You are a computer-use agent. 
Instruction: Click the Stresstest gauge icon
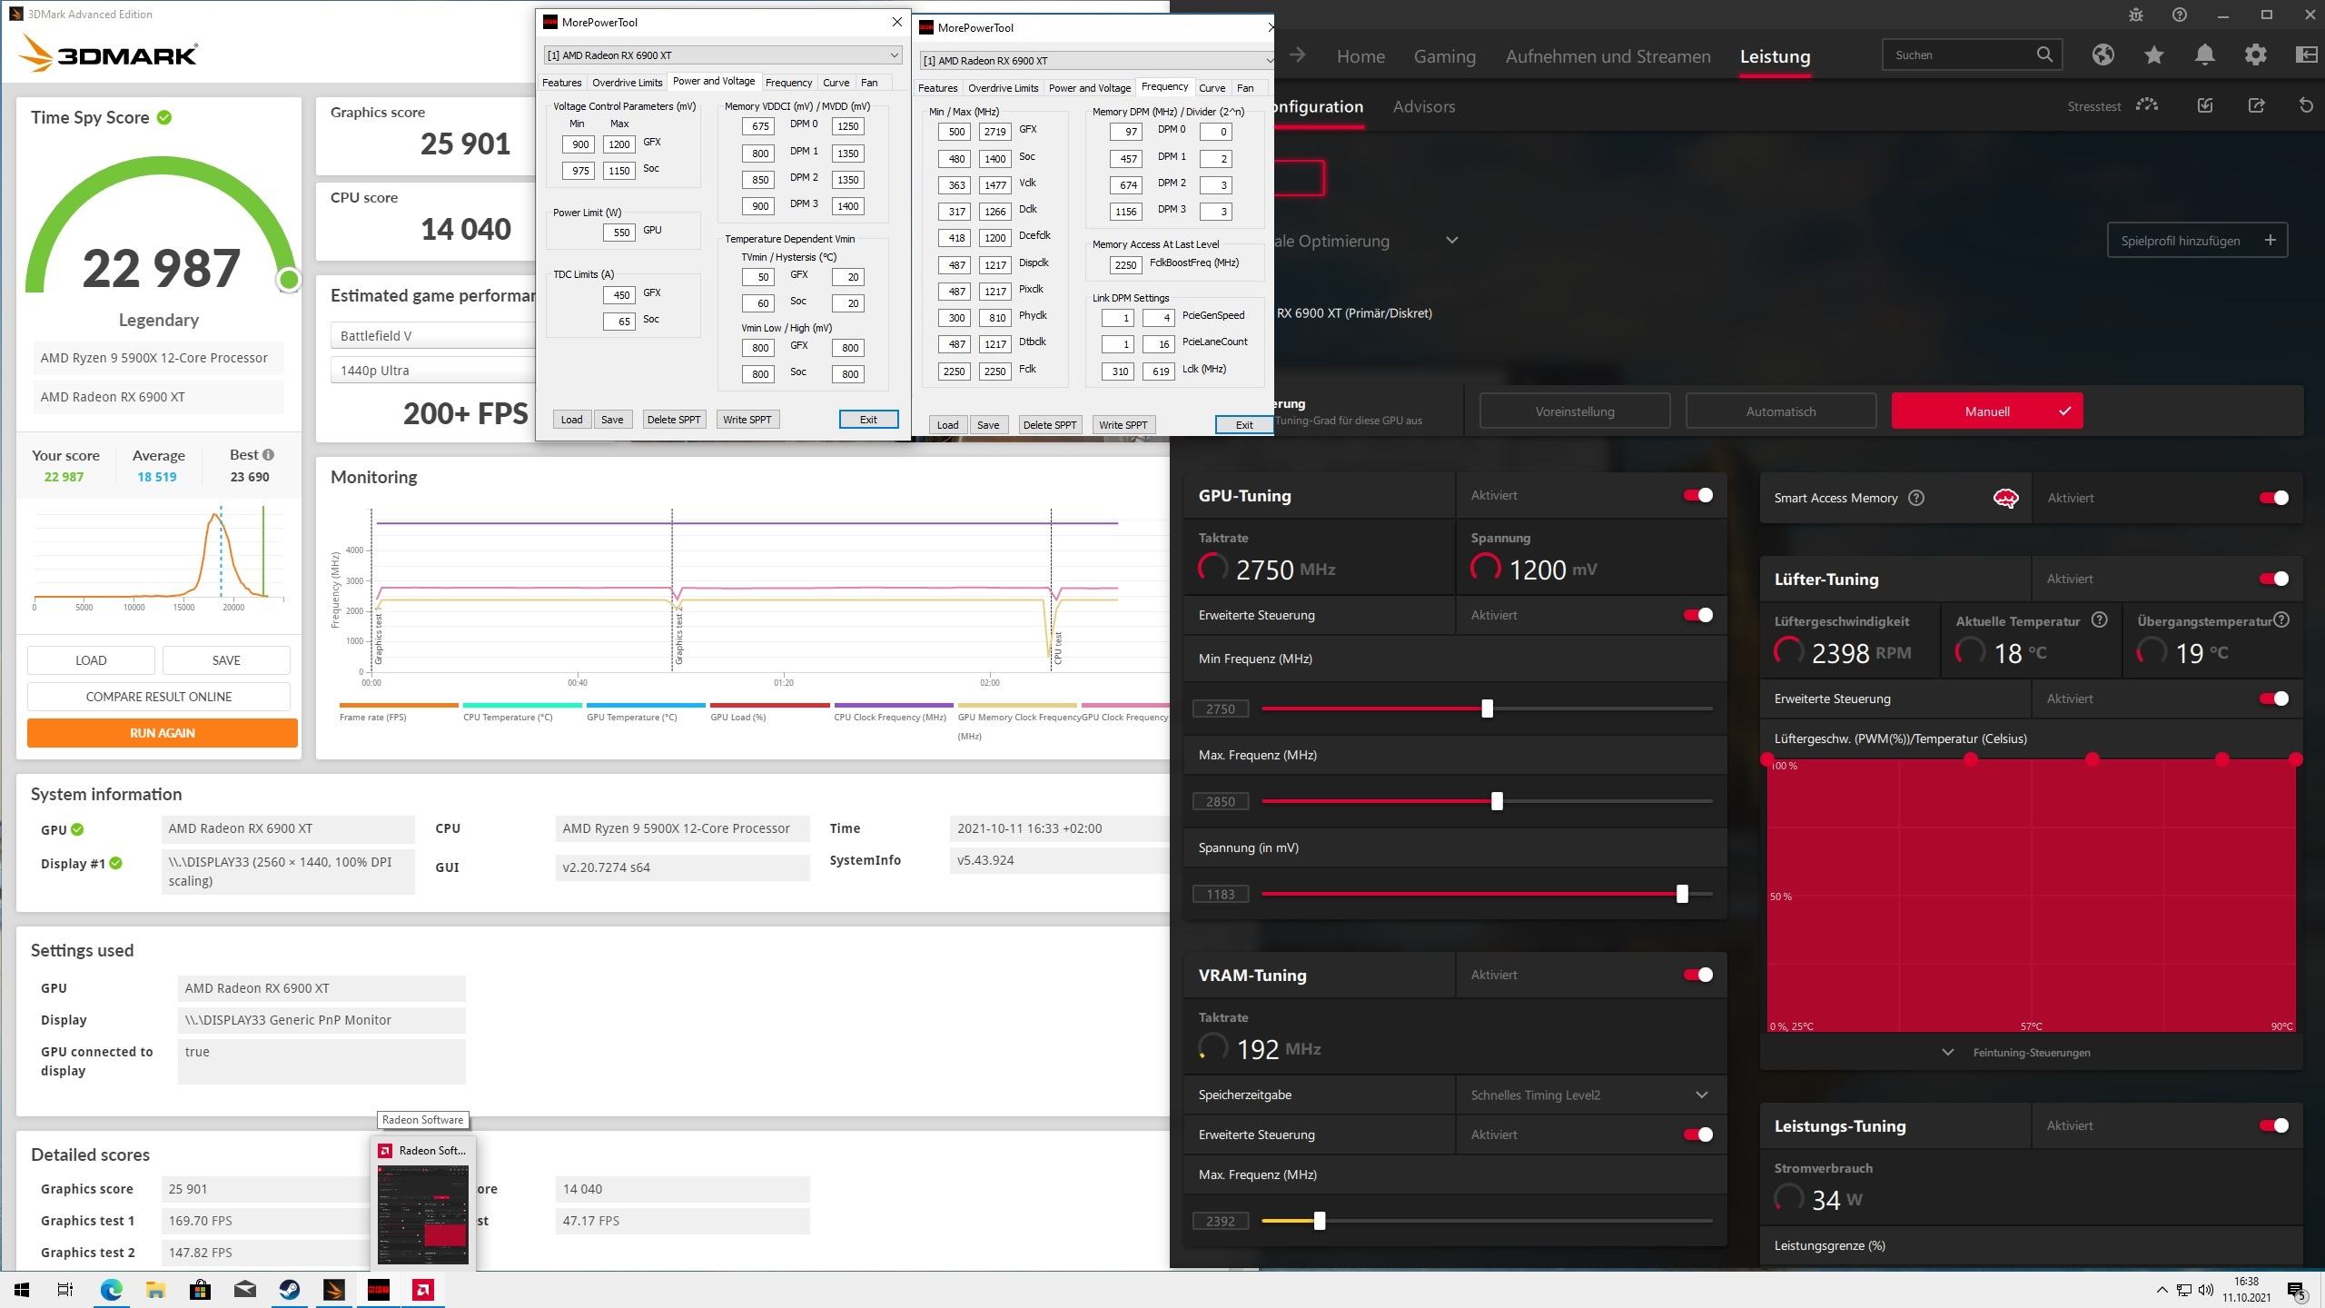point(2147,106)
